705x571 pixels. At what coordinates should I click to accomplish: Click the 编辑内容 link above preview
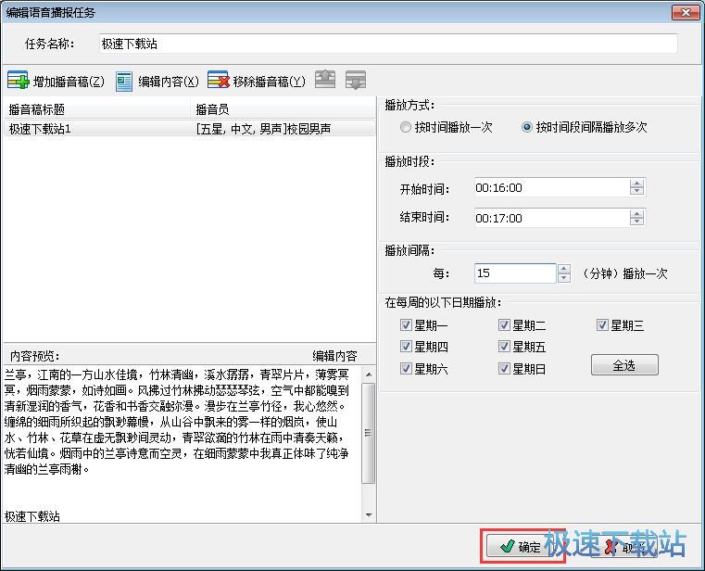(x=334, y=356)
